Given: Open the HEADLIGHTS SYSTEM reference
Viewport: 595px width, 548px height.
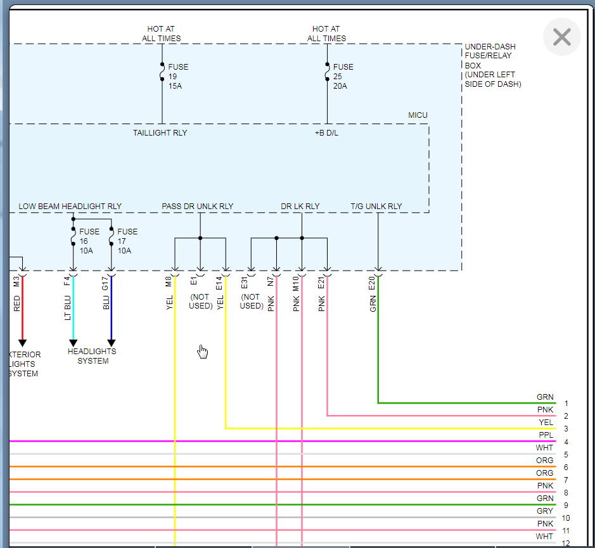Looking at the screenshot, I should click(93, 356).
